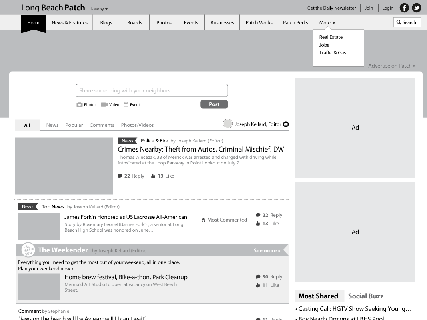Click Joseph Kellard's avatar circle

point(228,124)
